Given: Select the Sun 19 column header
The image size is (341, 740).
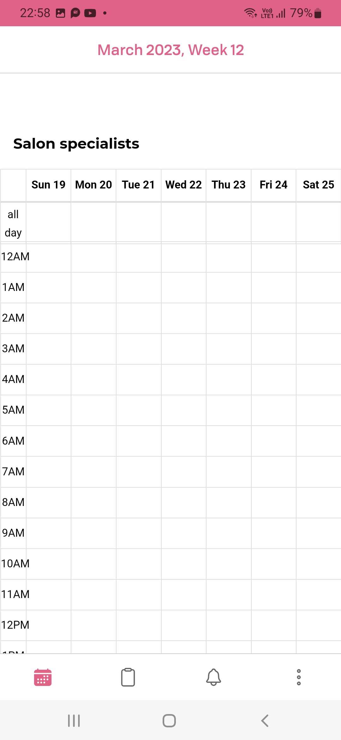Looking at the screenshot, I should click(48, 185).
